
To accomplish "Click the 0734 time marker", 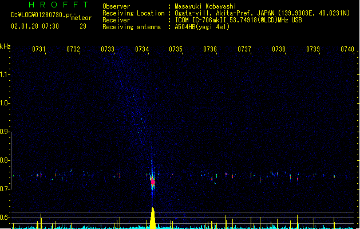I will tap(142, 49).
